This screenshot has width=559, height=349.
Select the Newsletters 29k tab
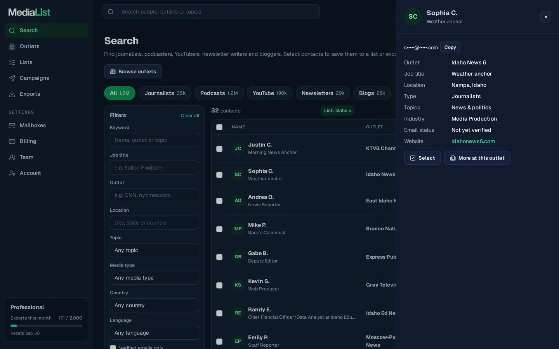click(x=323, y=93)
